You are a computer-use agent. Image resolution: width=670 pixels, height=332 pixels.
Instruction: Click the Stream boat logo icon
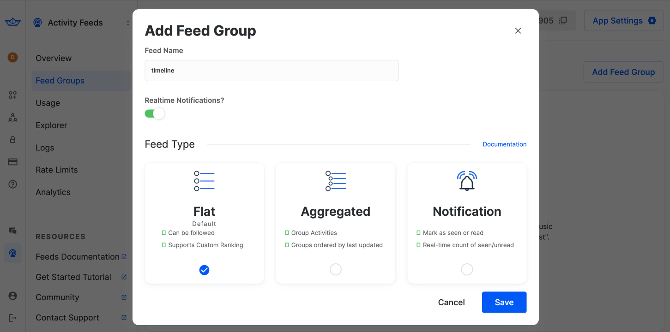[13, 22]
